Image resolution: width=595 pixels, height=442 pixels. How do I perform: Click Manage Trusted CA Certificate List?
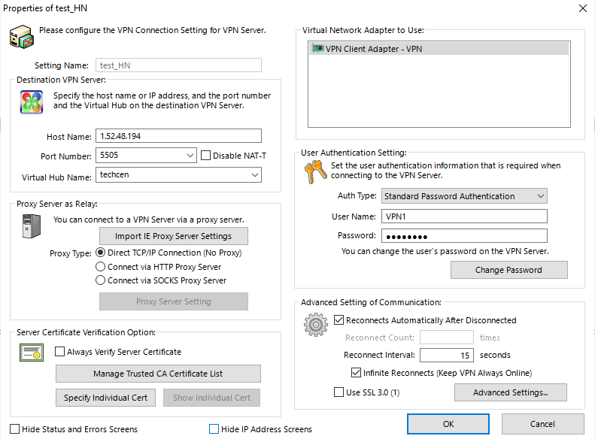coord(158,374)
